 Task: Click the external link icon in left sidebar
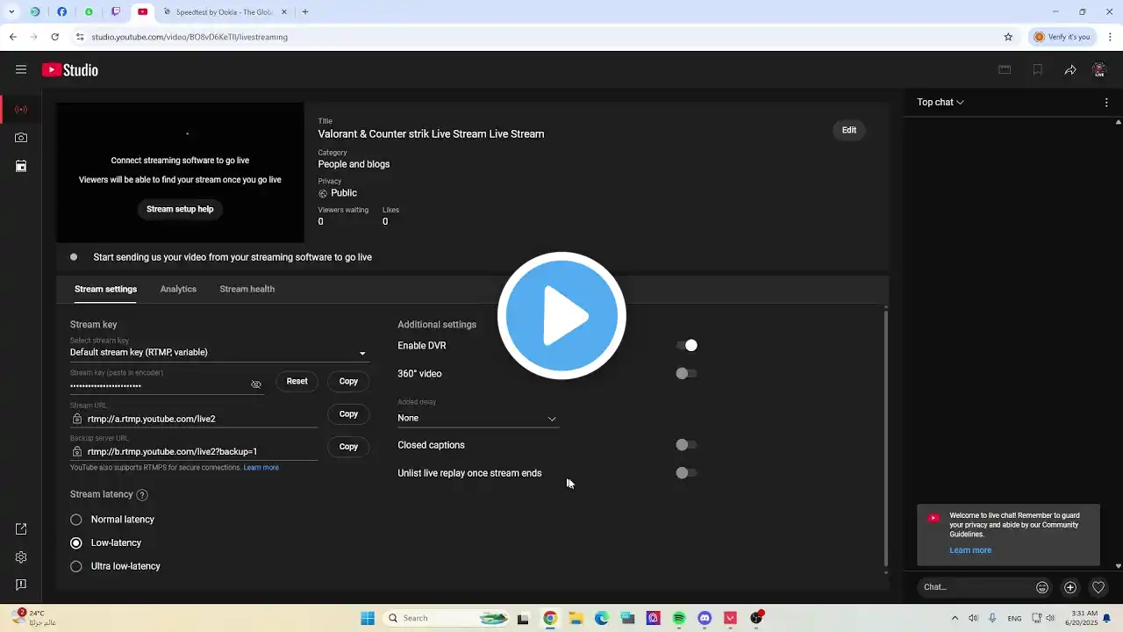click(x=21, y=529)
